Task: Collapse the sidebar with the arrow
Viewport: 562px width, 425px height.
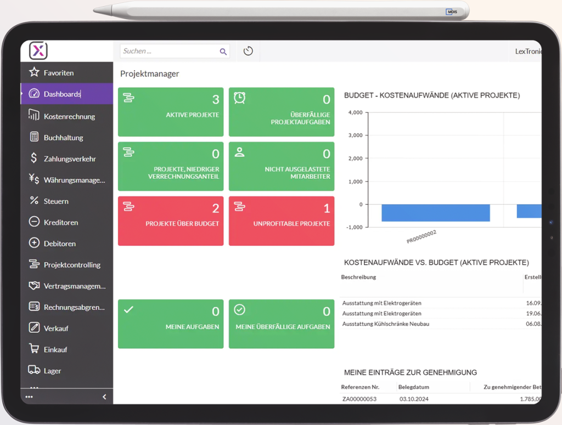Action: click(104, 396)
